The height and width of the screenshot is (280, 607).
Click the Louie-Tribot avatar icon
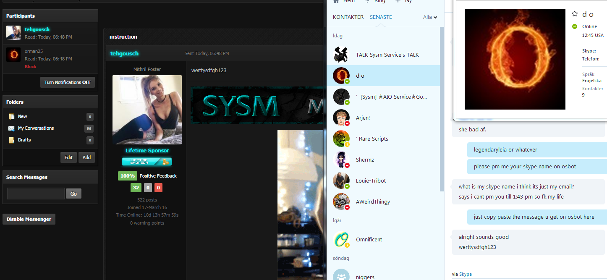(x=341, y=181)
